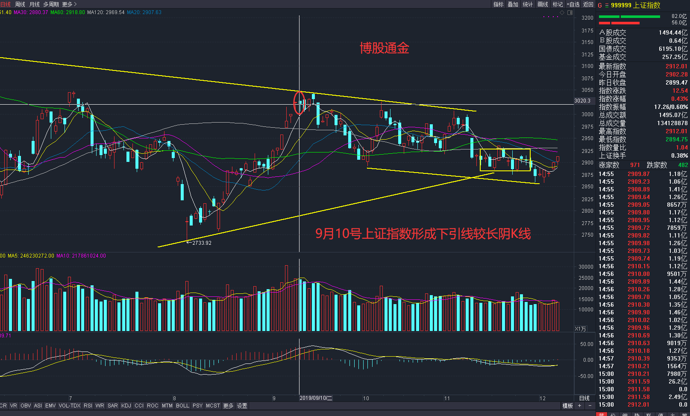Viewport: 690px width, 416px height.
Task: Click the diamond icon above price axis
Action: click(562, 12)
